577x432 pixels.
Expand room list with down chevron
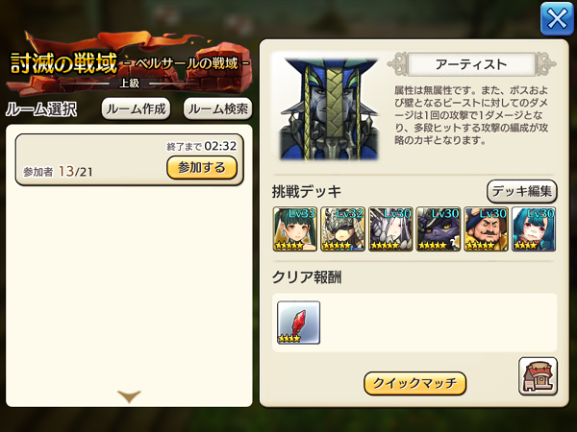129,396
